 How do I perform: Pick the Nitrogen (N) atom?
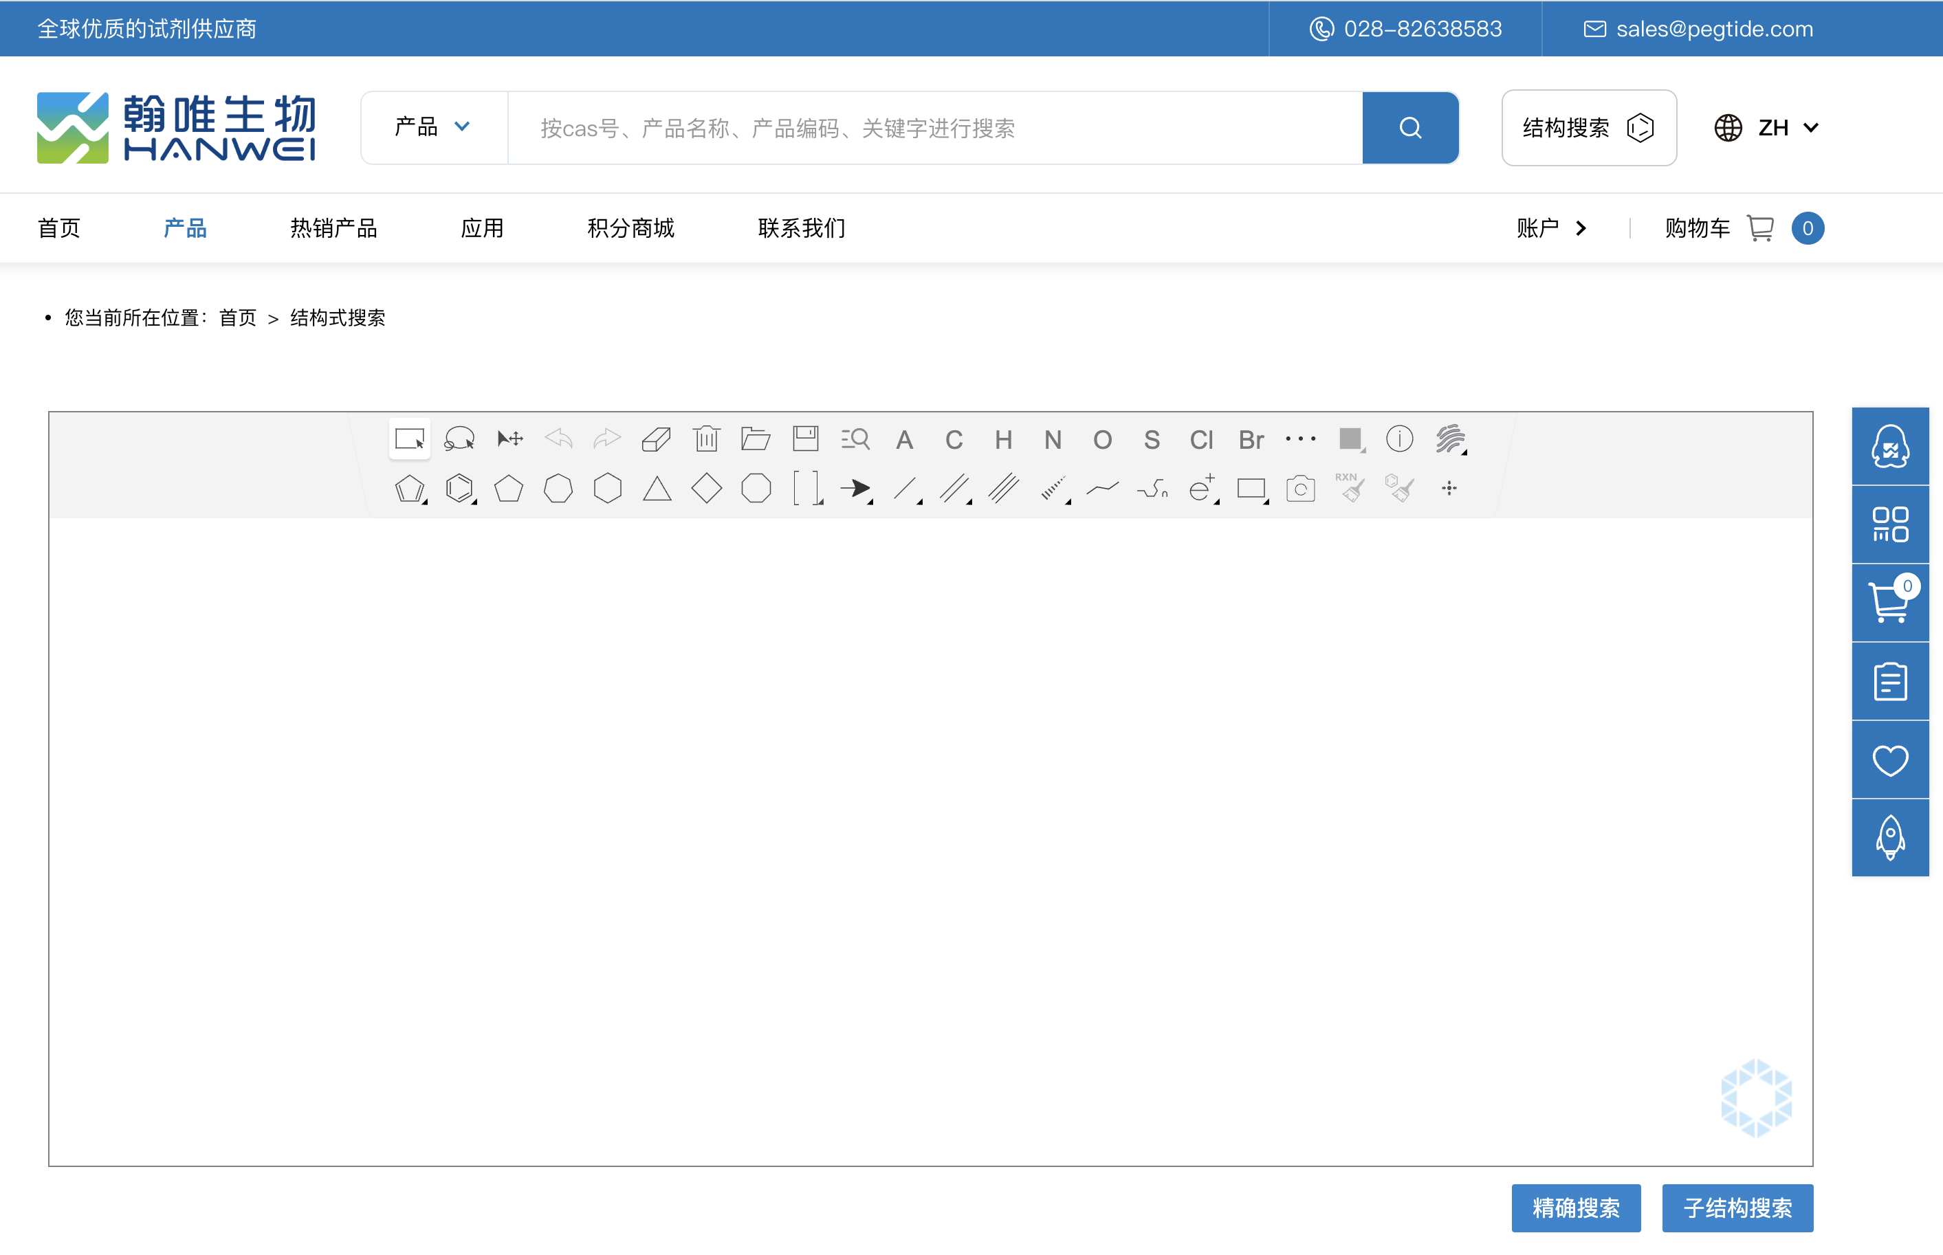click(1053, 440)
